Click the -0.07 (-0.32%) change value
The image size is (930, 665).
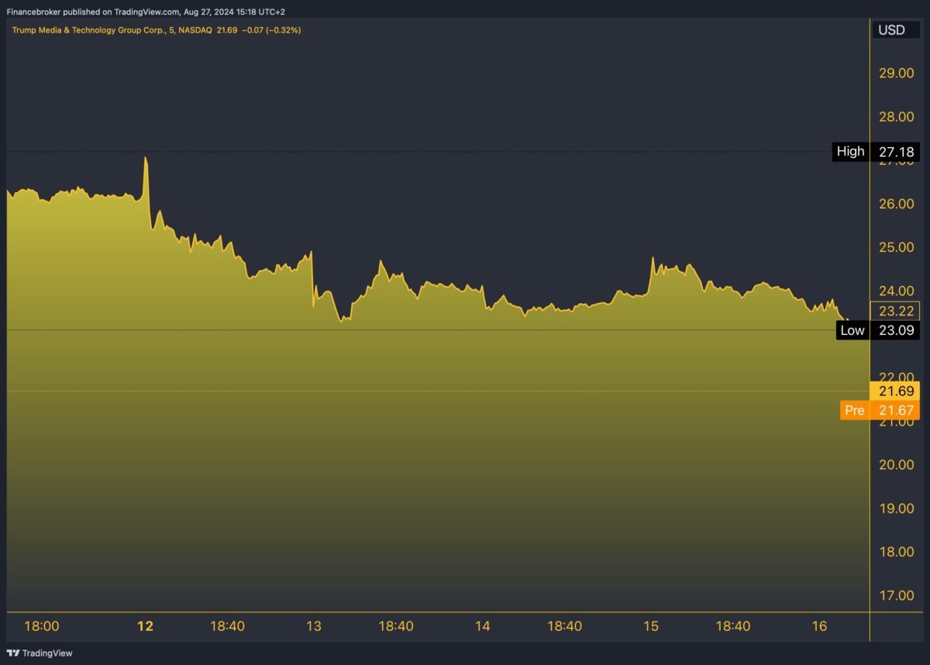pyautogui.click(x=270, y=29)
